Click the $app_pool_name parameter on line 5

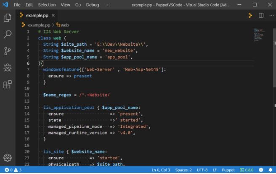(79, 57)
